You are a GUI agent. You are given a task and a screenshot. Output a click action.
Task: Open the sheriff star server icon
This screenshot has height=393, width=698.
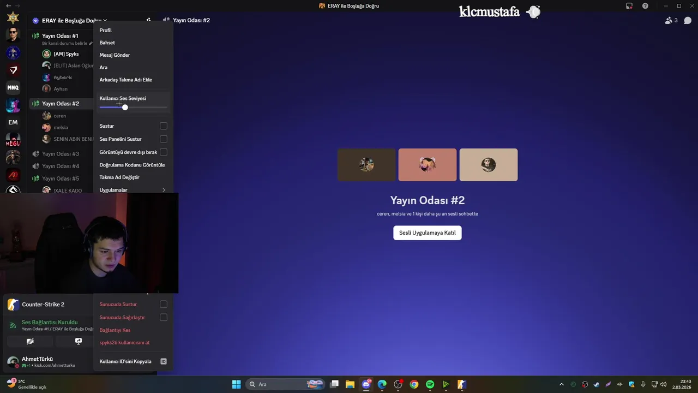pos(13,18)
